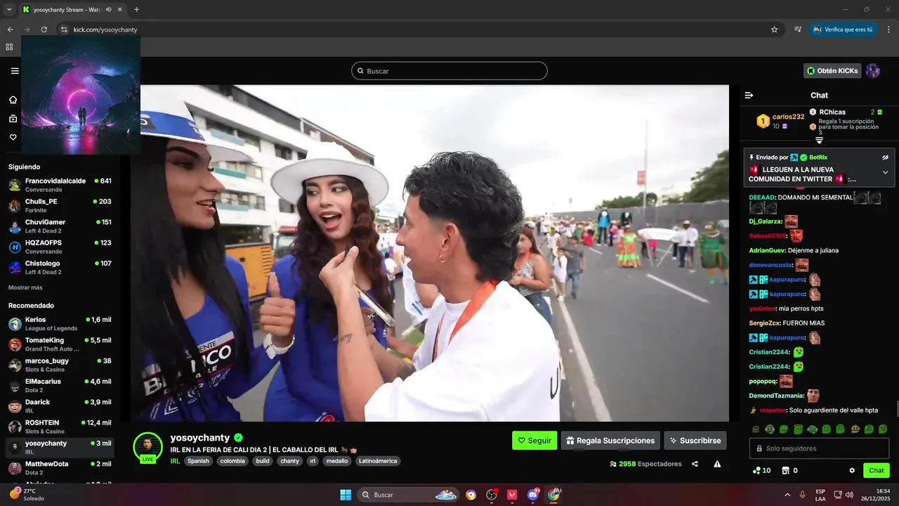Open Chistologo channel in sidebar

pyautogui.click(x=60, y=268)
